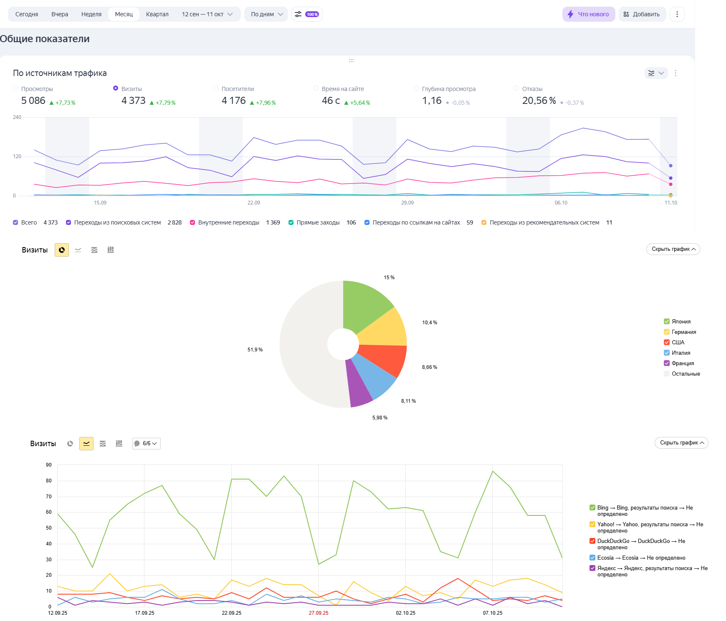This screenshot has width=726, height=621.
Task: Open the 12 сен — 11 окт date range dropdown
Action: point(207,14)
